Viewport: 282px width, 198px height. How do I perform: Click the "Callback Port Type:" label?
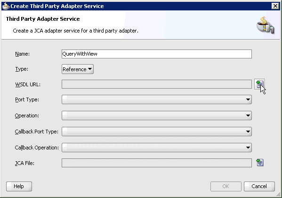tap(37, 132)
